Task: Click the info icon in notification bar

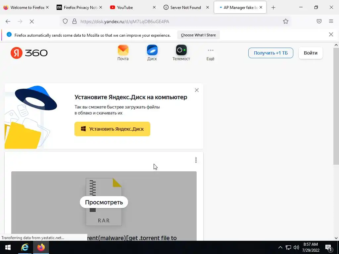Action: click(9, 34)
